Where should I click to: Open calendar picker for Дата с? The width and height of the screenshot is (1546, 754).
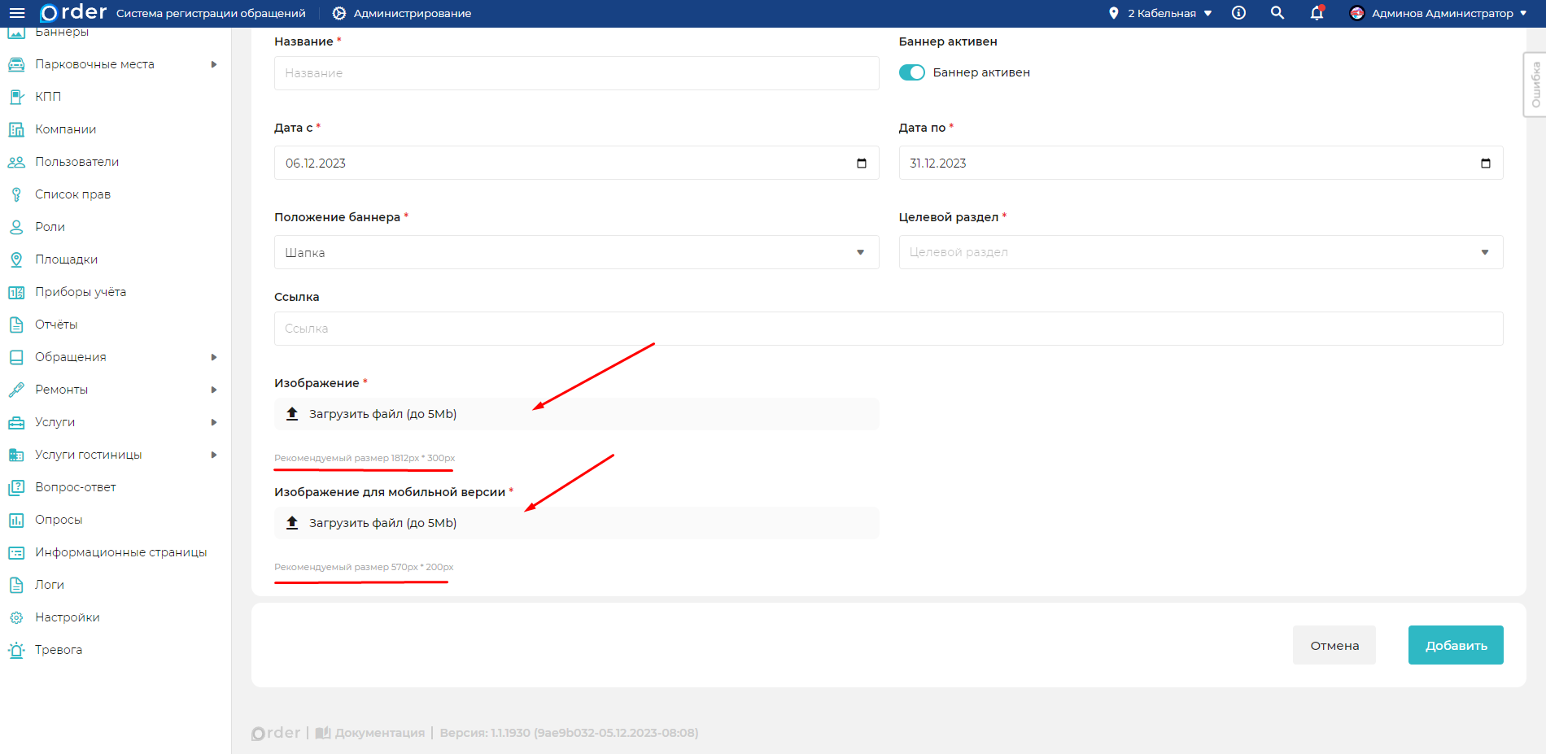[862, 163]
